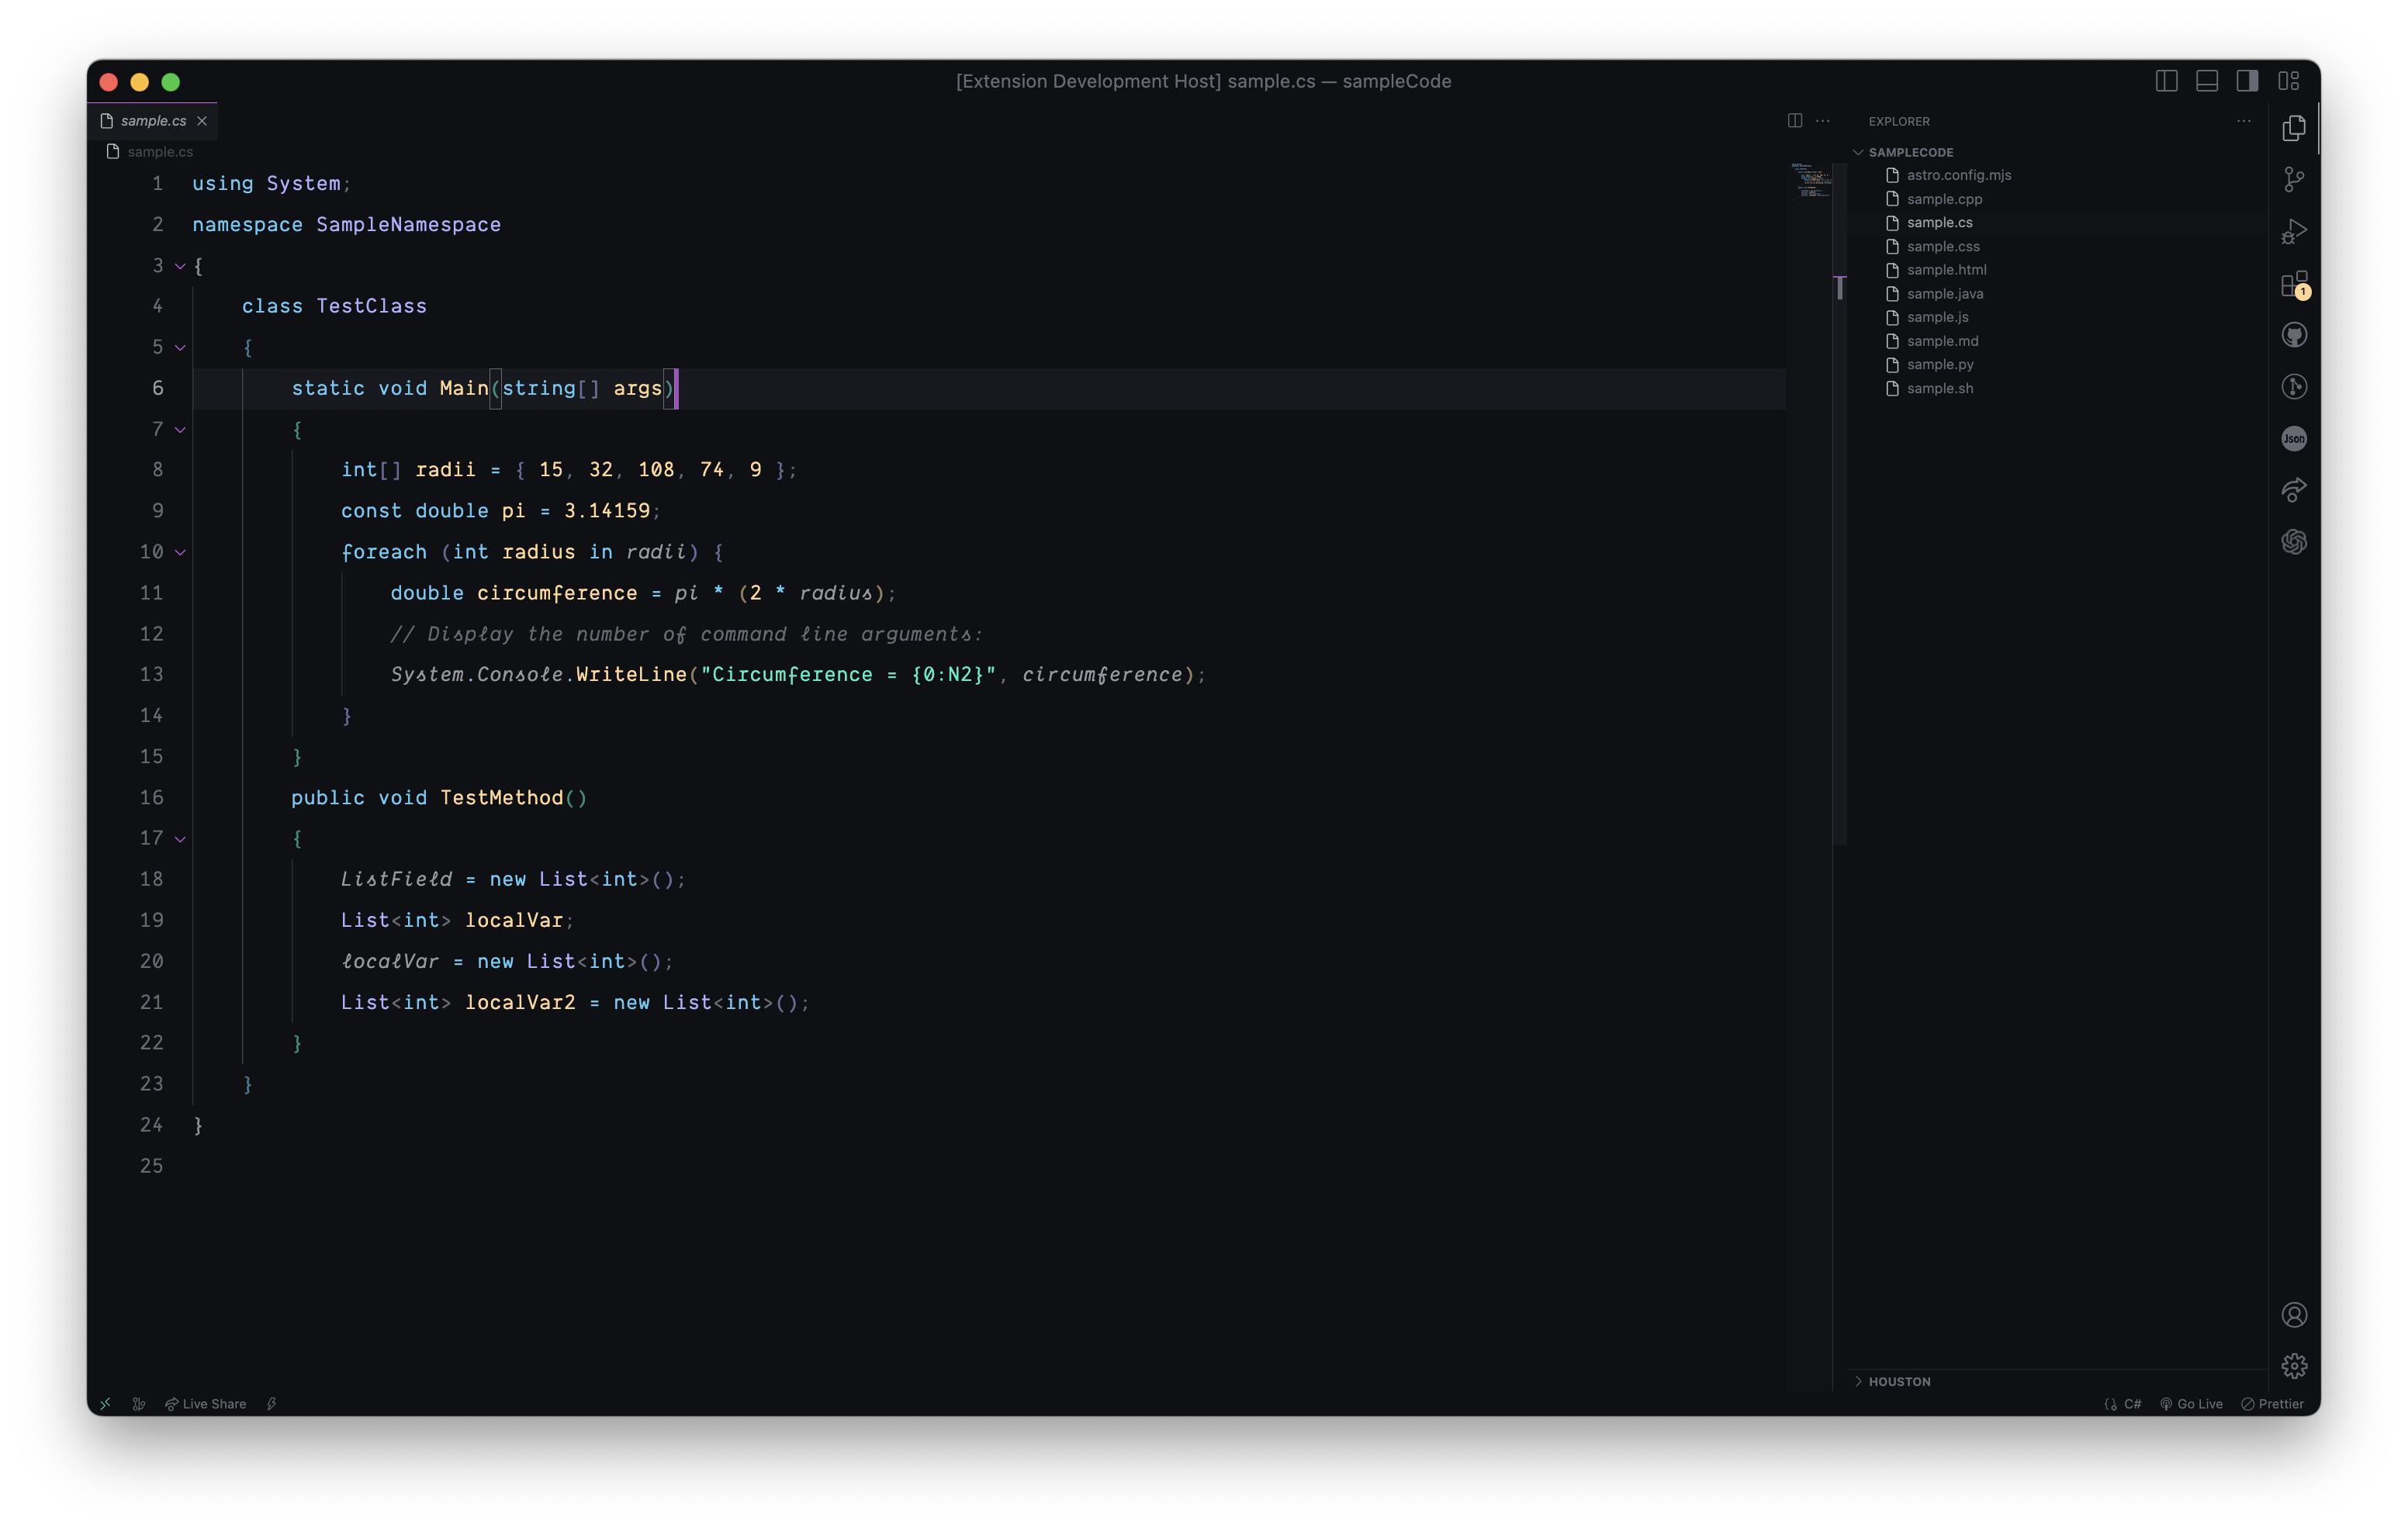This screenshot has height=1531, width=2408.
Task: Click the Prettier status bar item
Action: click(x=2272, y=1404)
